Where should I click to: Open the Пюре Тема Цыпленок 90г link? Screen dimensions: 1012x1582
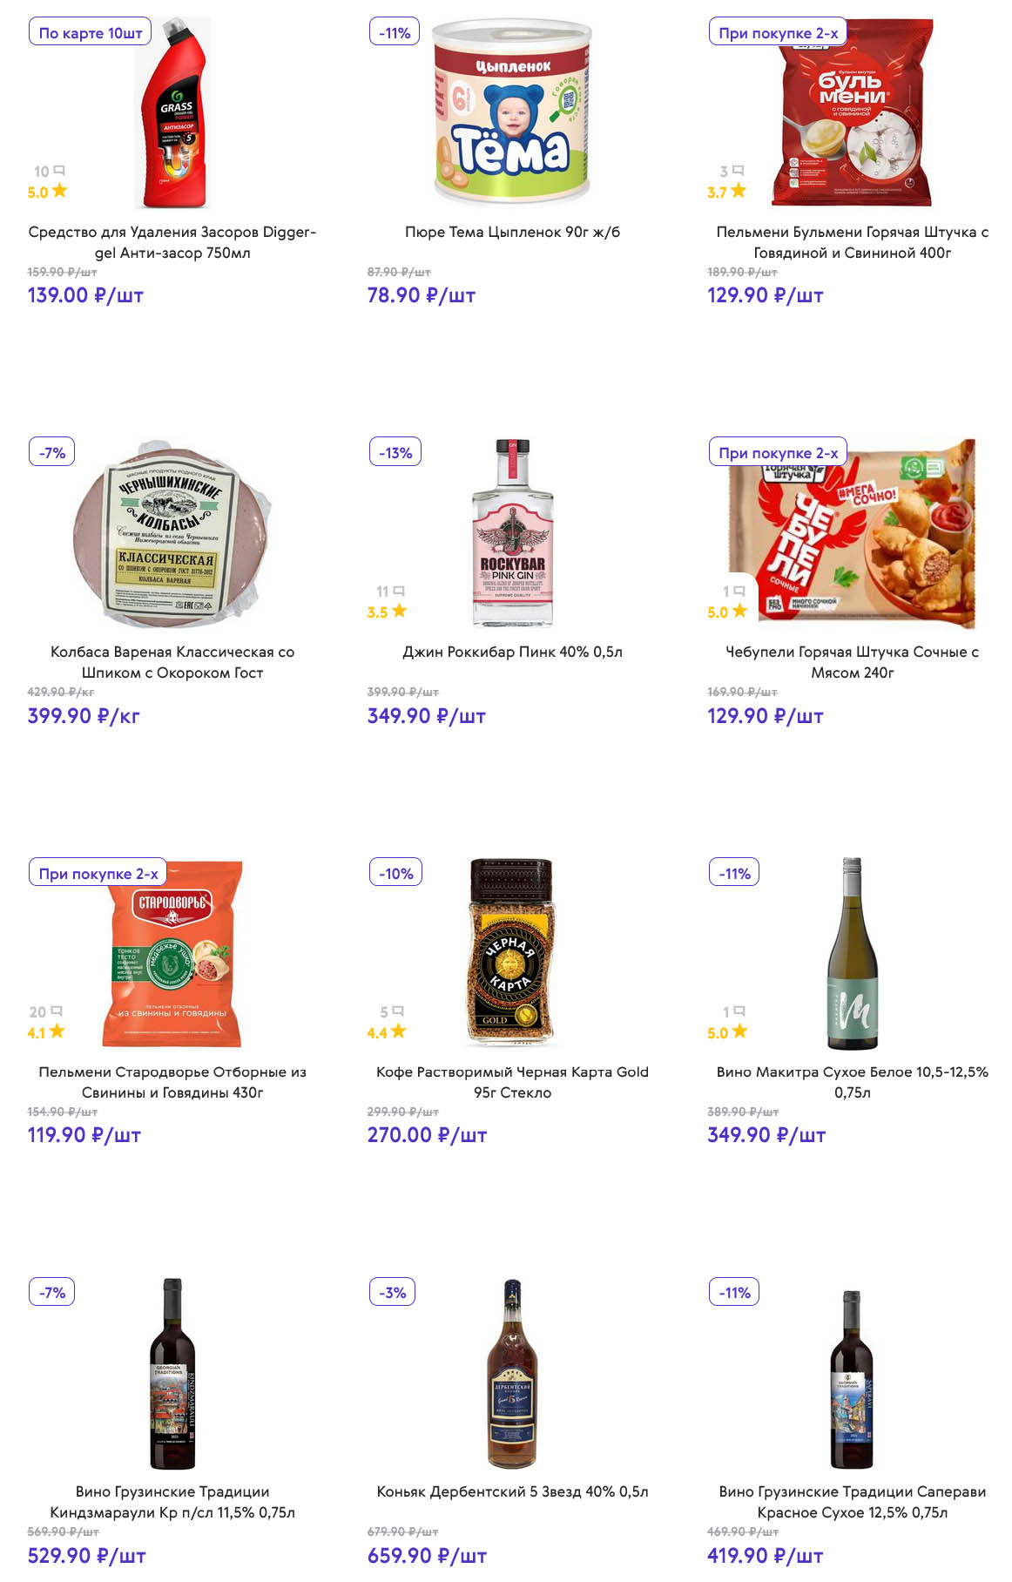(512, 232)
